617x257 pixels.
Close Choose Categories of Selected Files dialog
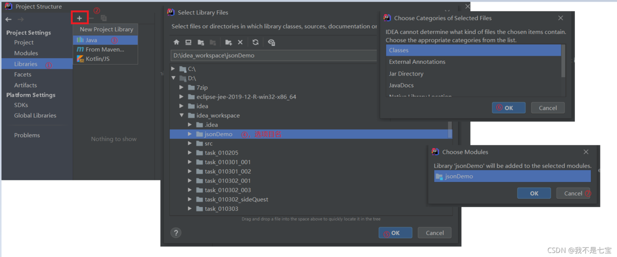tap(560, 18)
